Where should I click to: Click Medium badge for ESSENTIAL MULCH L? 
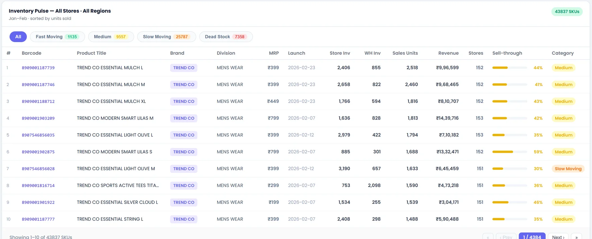[x=563, y=68]
